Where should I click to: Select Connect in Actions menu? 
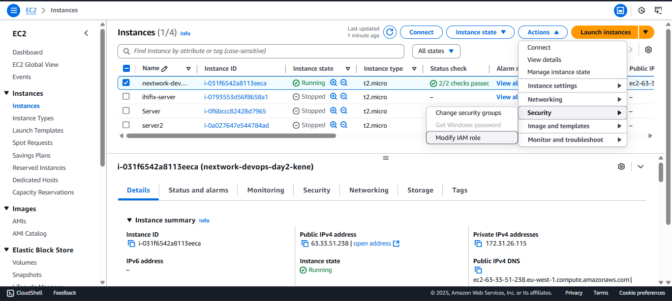click(572, 48)
